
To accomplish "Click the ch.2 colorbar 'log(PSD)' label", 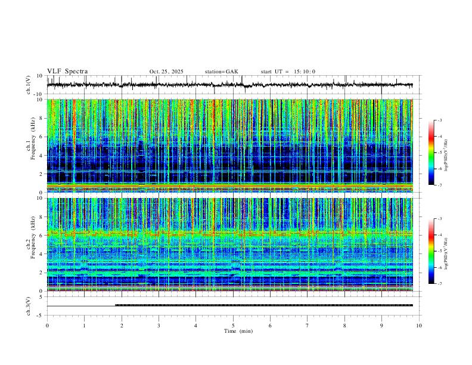I will pos(446,254).
